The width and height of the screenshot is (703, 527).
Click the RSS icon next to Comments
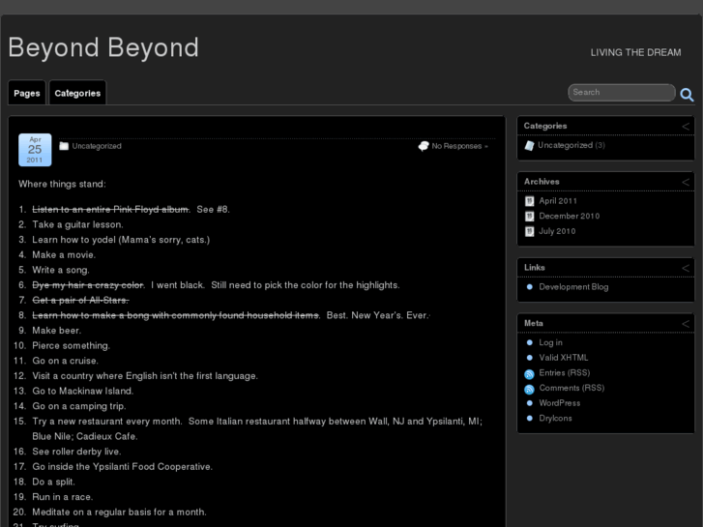point(529,389)
